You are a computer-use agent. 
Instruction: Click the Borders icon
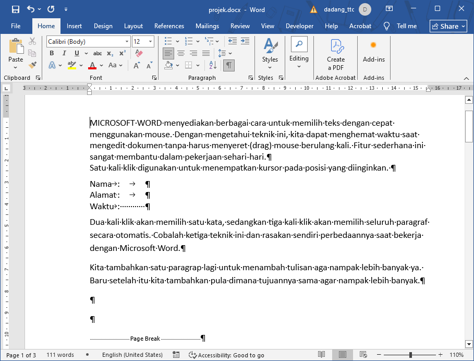189,65
